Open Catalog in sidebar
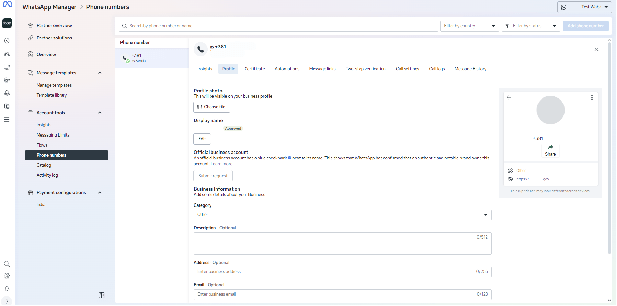Viewport: 617px width, 306px height. click(43, 165)
